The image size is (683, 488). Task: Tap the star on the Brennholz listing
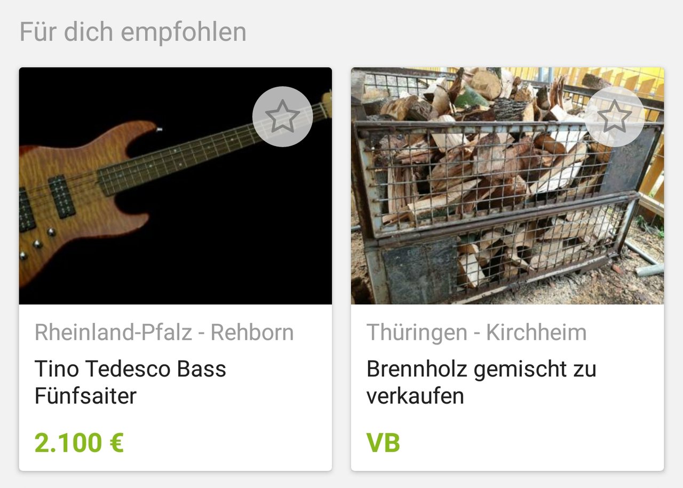point(614,116)
